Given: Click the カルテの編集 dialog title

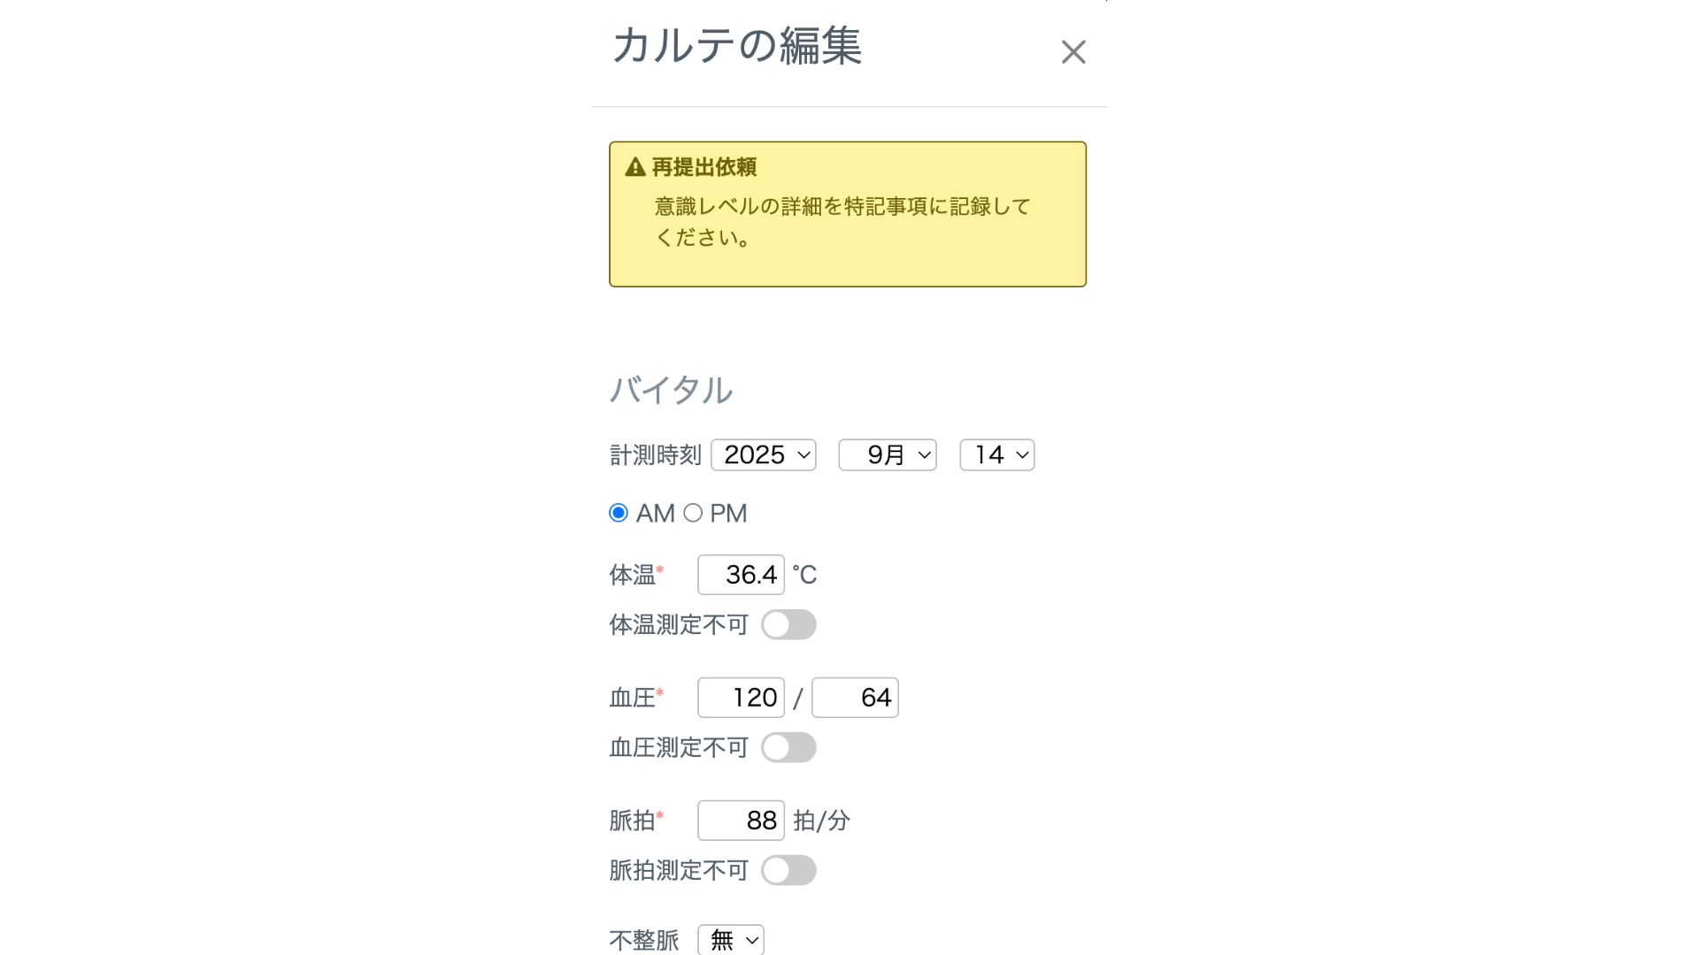Looking at the screenshot, I should pyautogui.click(x=736, y=46).
